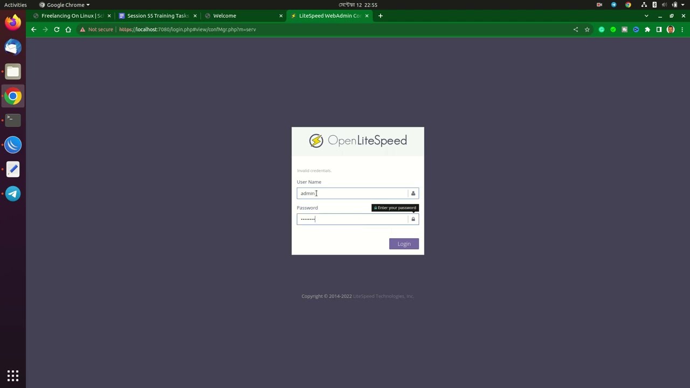Screen dimensions: 690x388
Task: Open the network status icon
Action: tap(644, 5)
